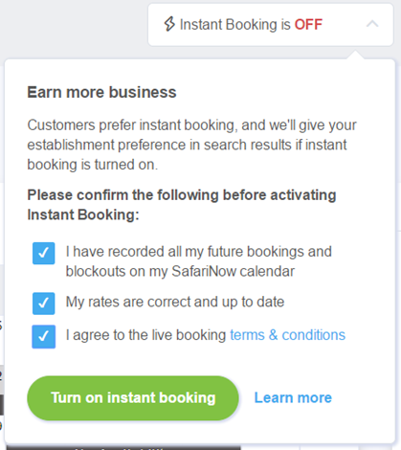Click the 'I have recorded all my future bookings' label
This screenshot has width=401, height=450.
tap(199, 261)
